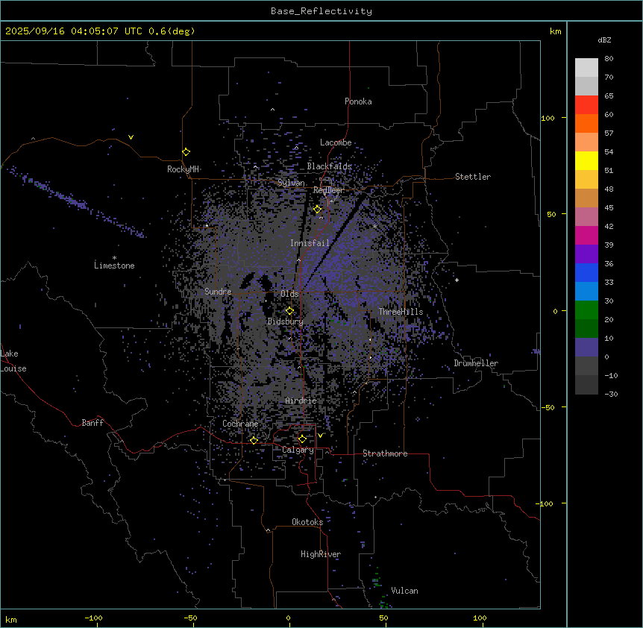Viewport: 643px width, 628px height.
Task: Click the RockyMH label
Action: pyautogui.click(x=183, y=169)
